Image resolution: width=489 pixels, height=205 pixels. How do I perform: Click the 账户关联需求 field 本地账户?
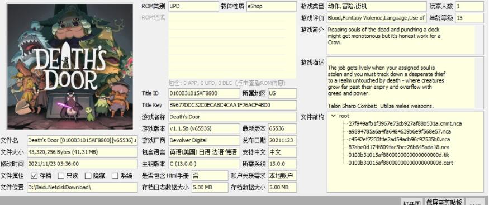282,175
